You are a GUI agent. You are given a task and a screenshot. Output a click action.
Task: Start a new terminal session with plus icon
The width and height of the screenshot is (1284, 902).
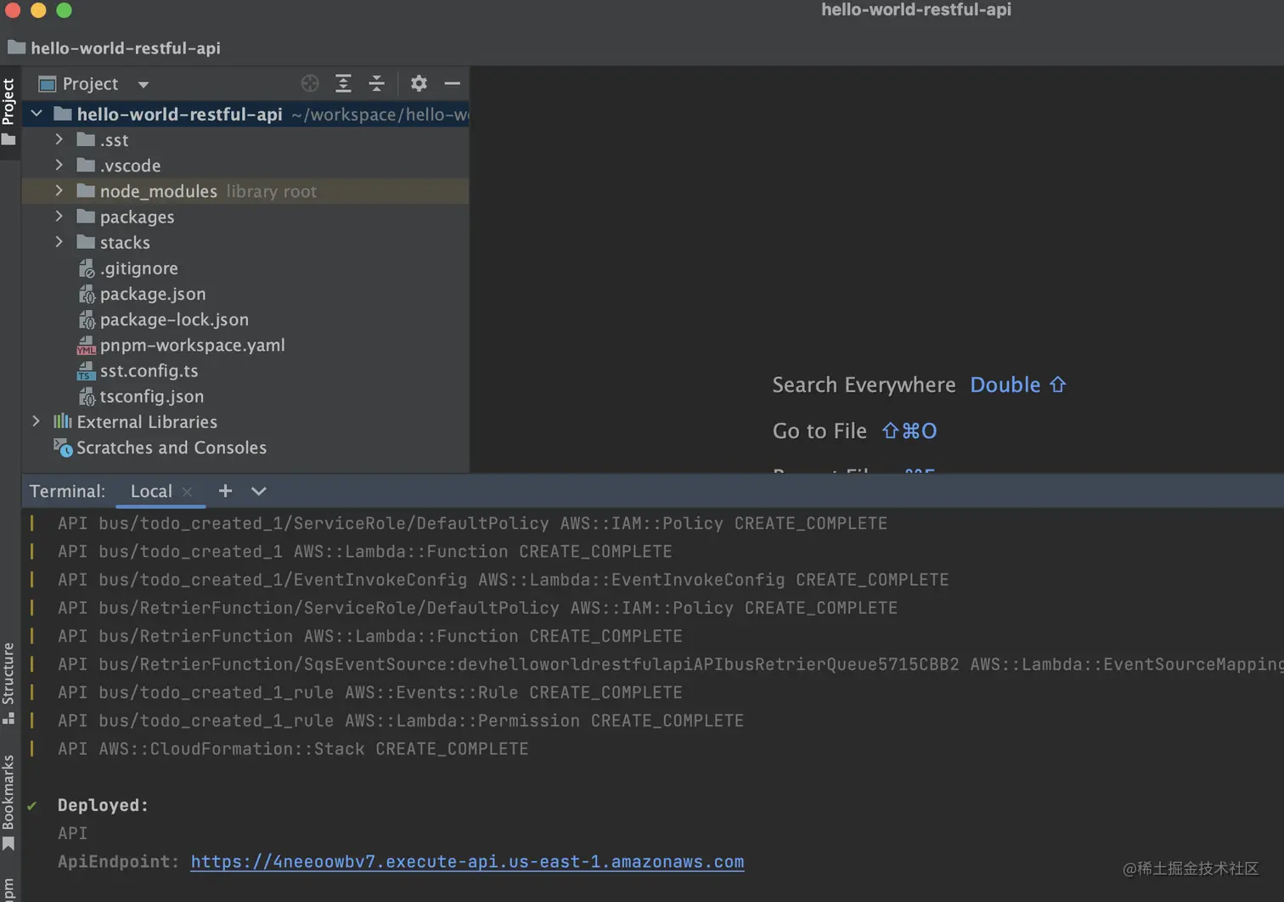pos(224,491)
